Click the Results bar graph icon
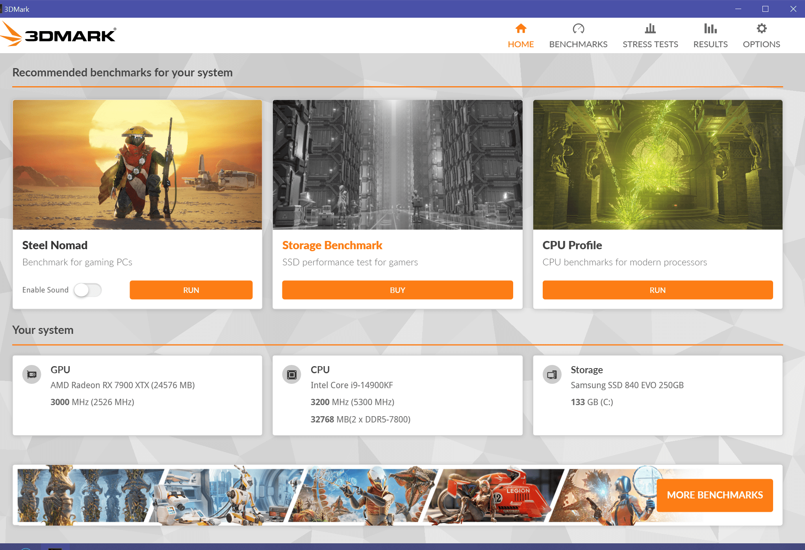Screen dimensions: 805x550 pos(710,28)
